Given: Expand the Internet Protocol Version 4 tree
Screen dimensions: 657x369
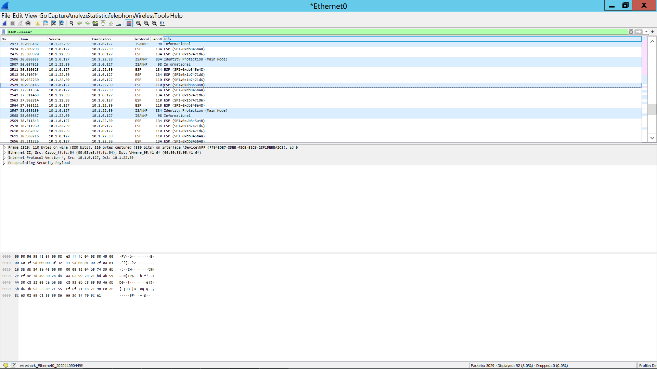Looking at the screenshot, I should pyautogui.click(x=4, y=158).
